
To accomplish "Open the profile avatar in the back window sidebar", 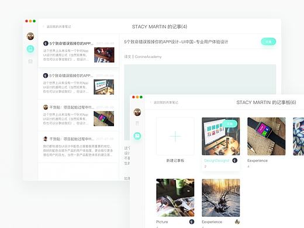I will click(x=30, y=36).
